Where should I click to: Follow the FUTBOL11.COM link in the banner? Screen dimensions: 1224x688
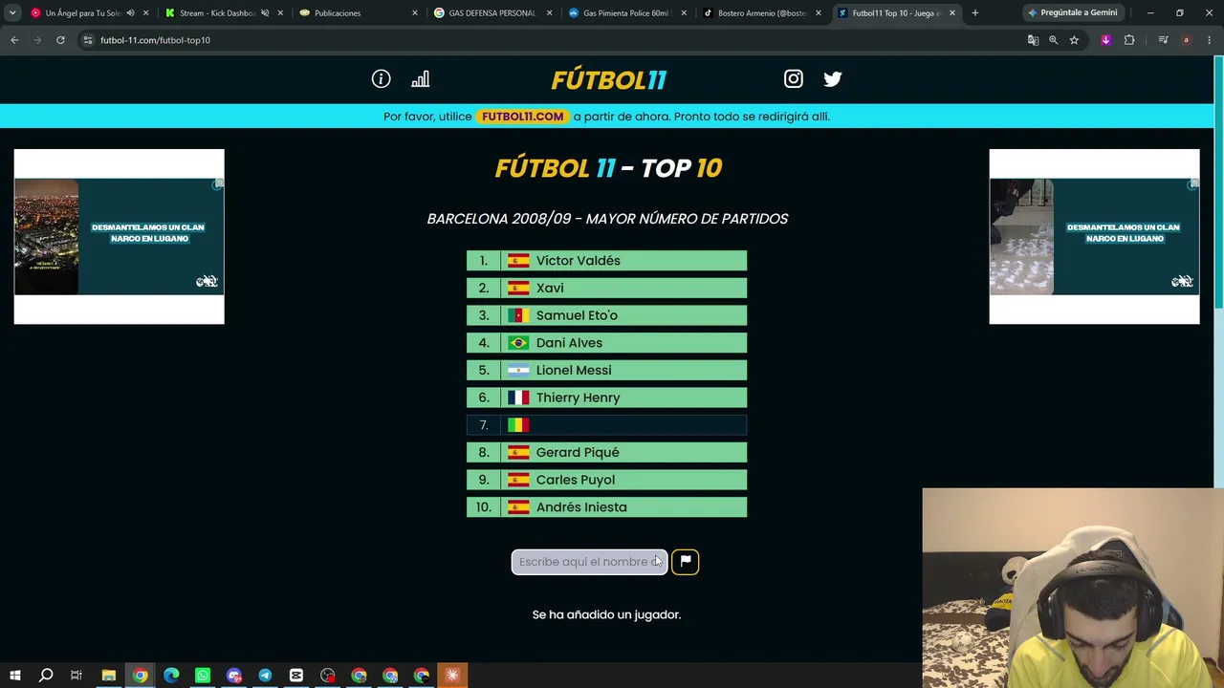point(522,117)
